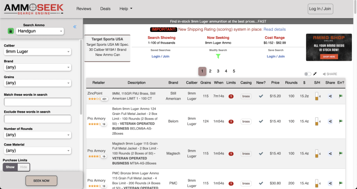This screenshot has width=357, height=189.
Task: Share the PMC Bronze listing
Action: [330, 183]
